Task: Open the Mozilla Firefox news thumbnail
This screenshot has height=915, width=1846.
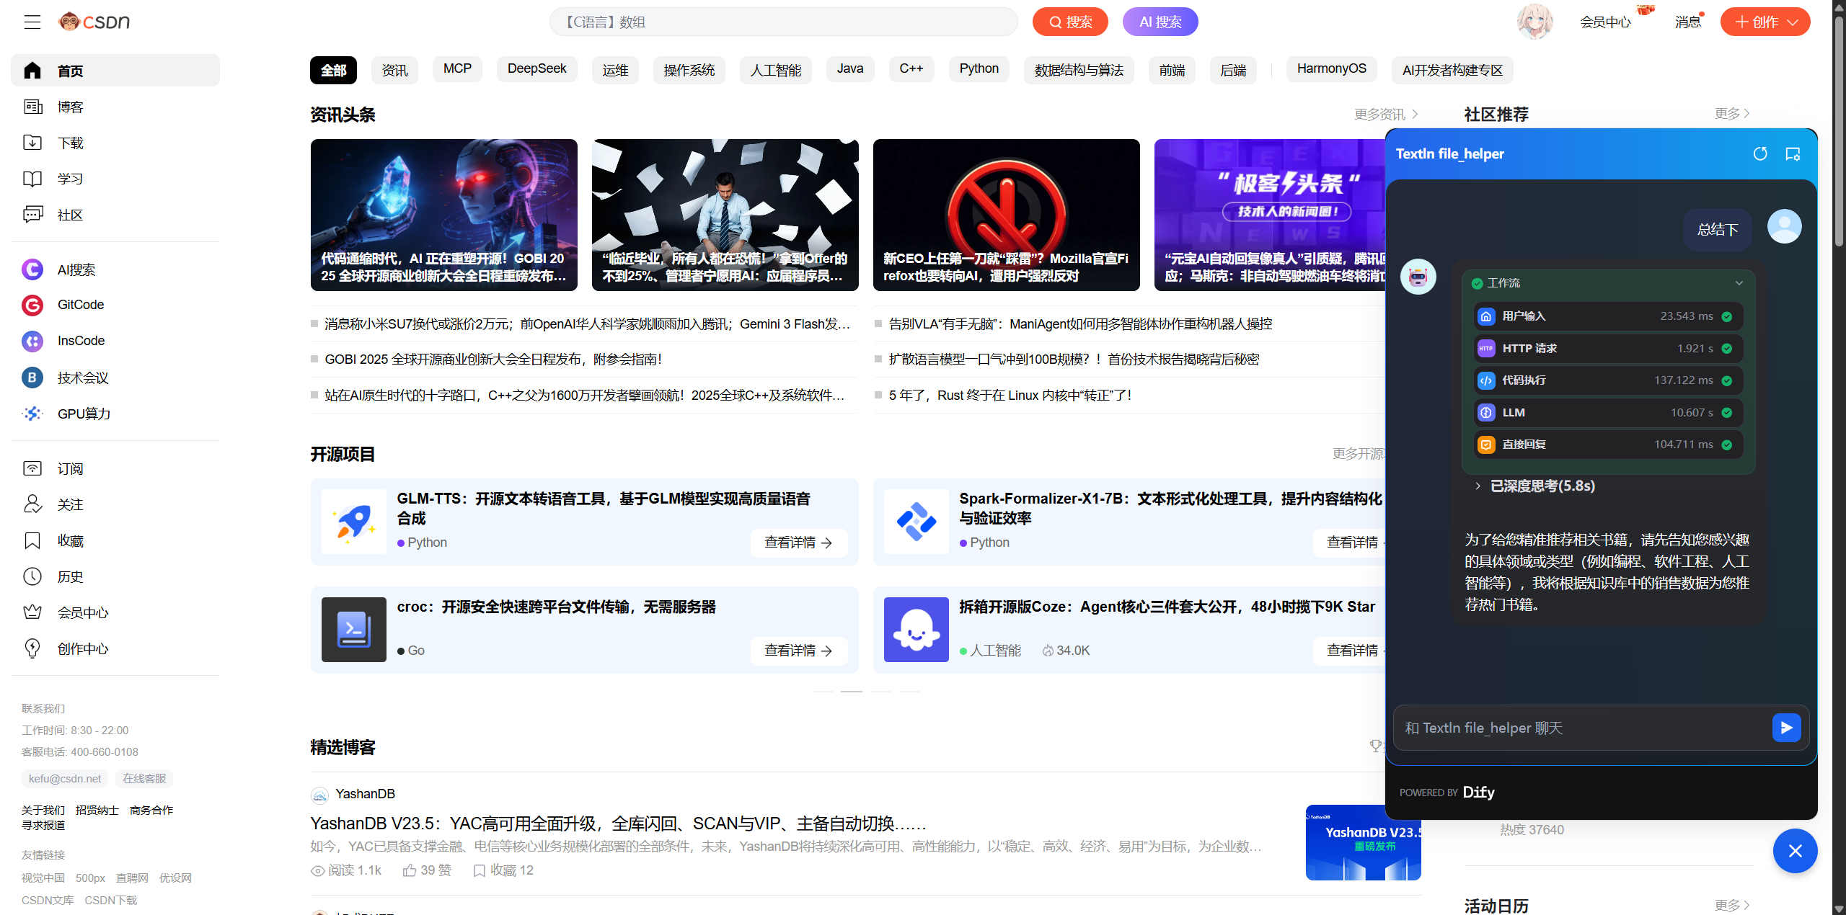Action: pos(1006,215)
